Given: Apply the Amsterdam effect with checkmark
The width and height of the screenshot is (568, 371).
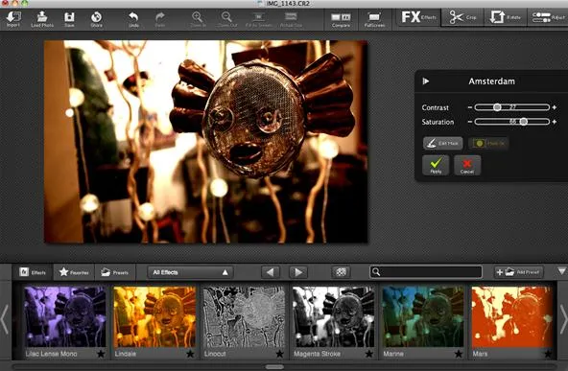Looking at the screenshot, I should 436,166.
